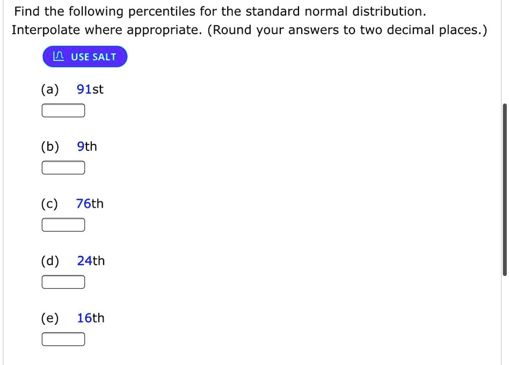
Task: Select the highlighted text 76th
Action: click(90, 204)
